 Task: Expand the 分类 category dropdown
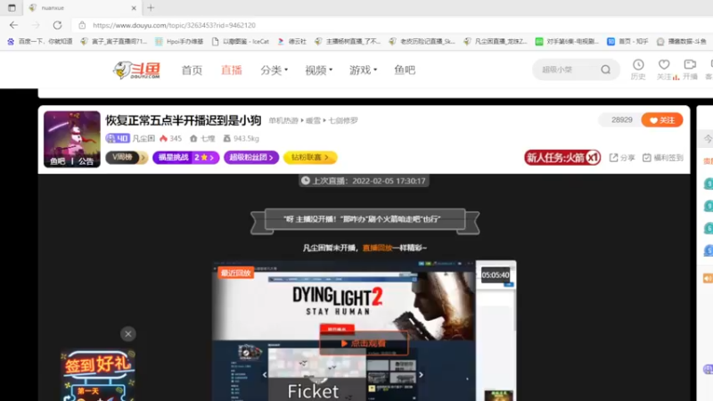pos(274,70)
